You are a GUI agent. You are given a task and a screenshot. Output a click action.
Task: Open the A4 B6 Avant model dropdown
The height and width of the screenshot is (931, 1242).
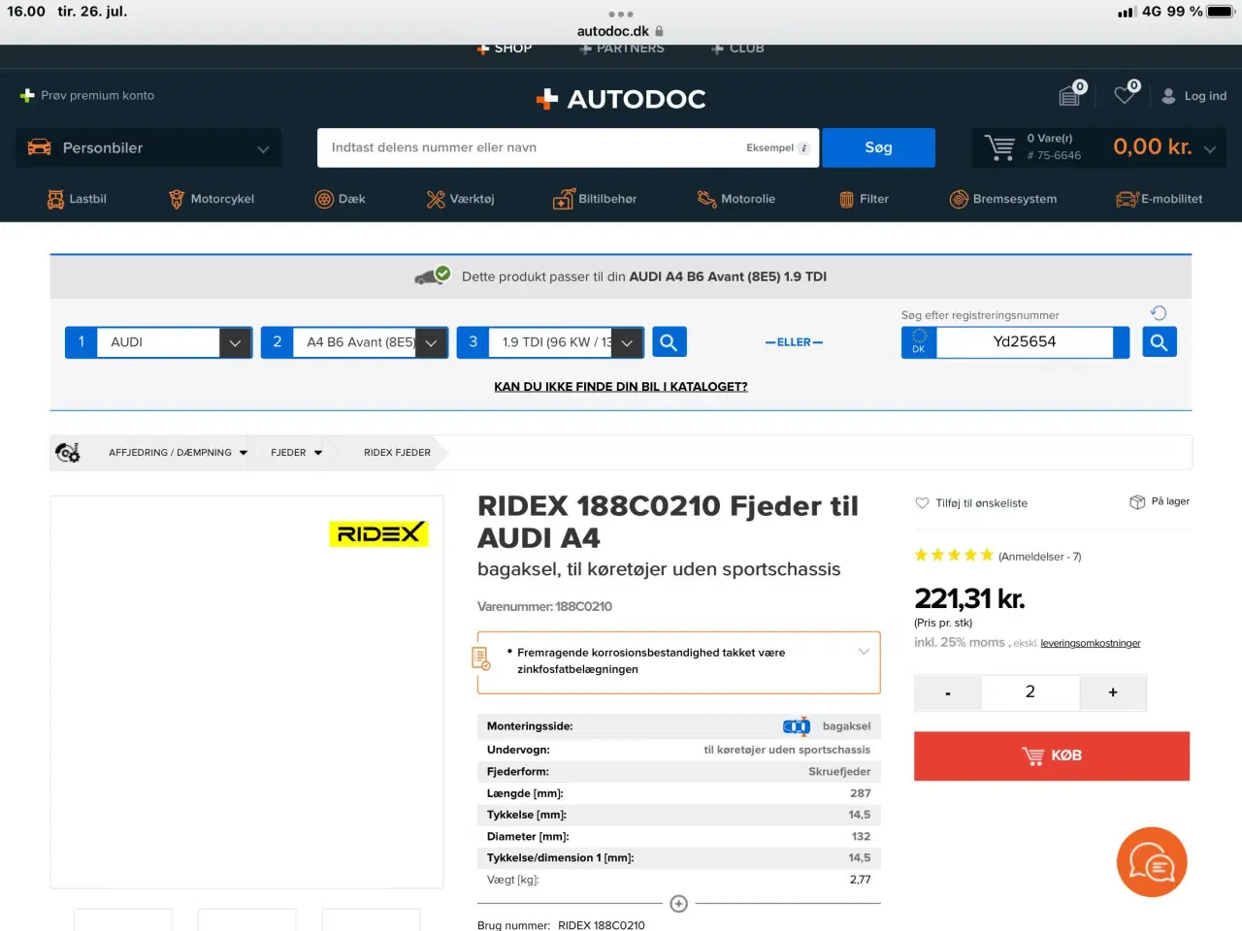coord(354,342)
